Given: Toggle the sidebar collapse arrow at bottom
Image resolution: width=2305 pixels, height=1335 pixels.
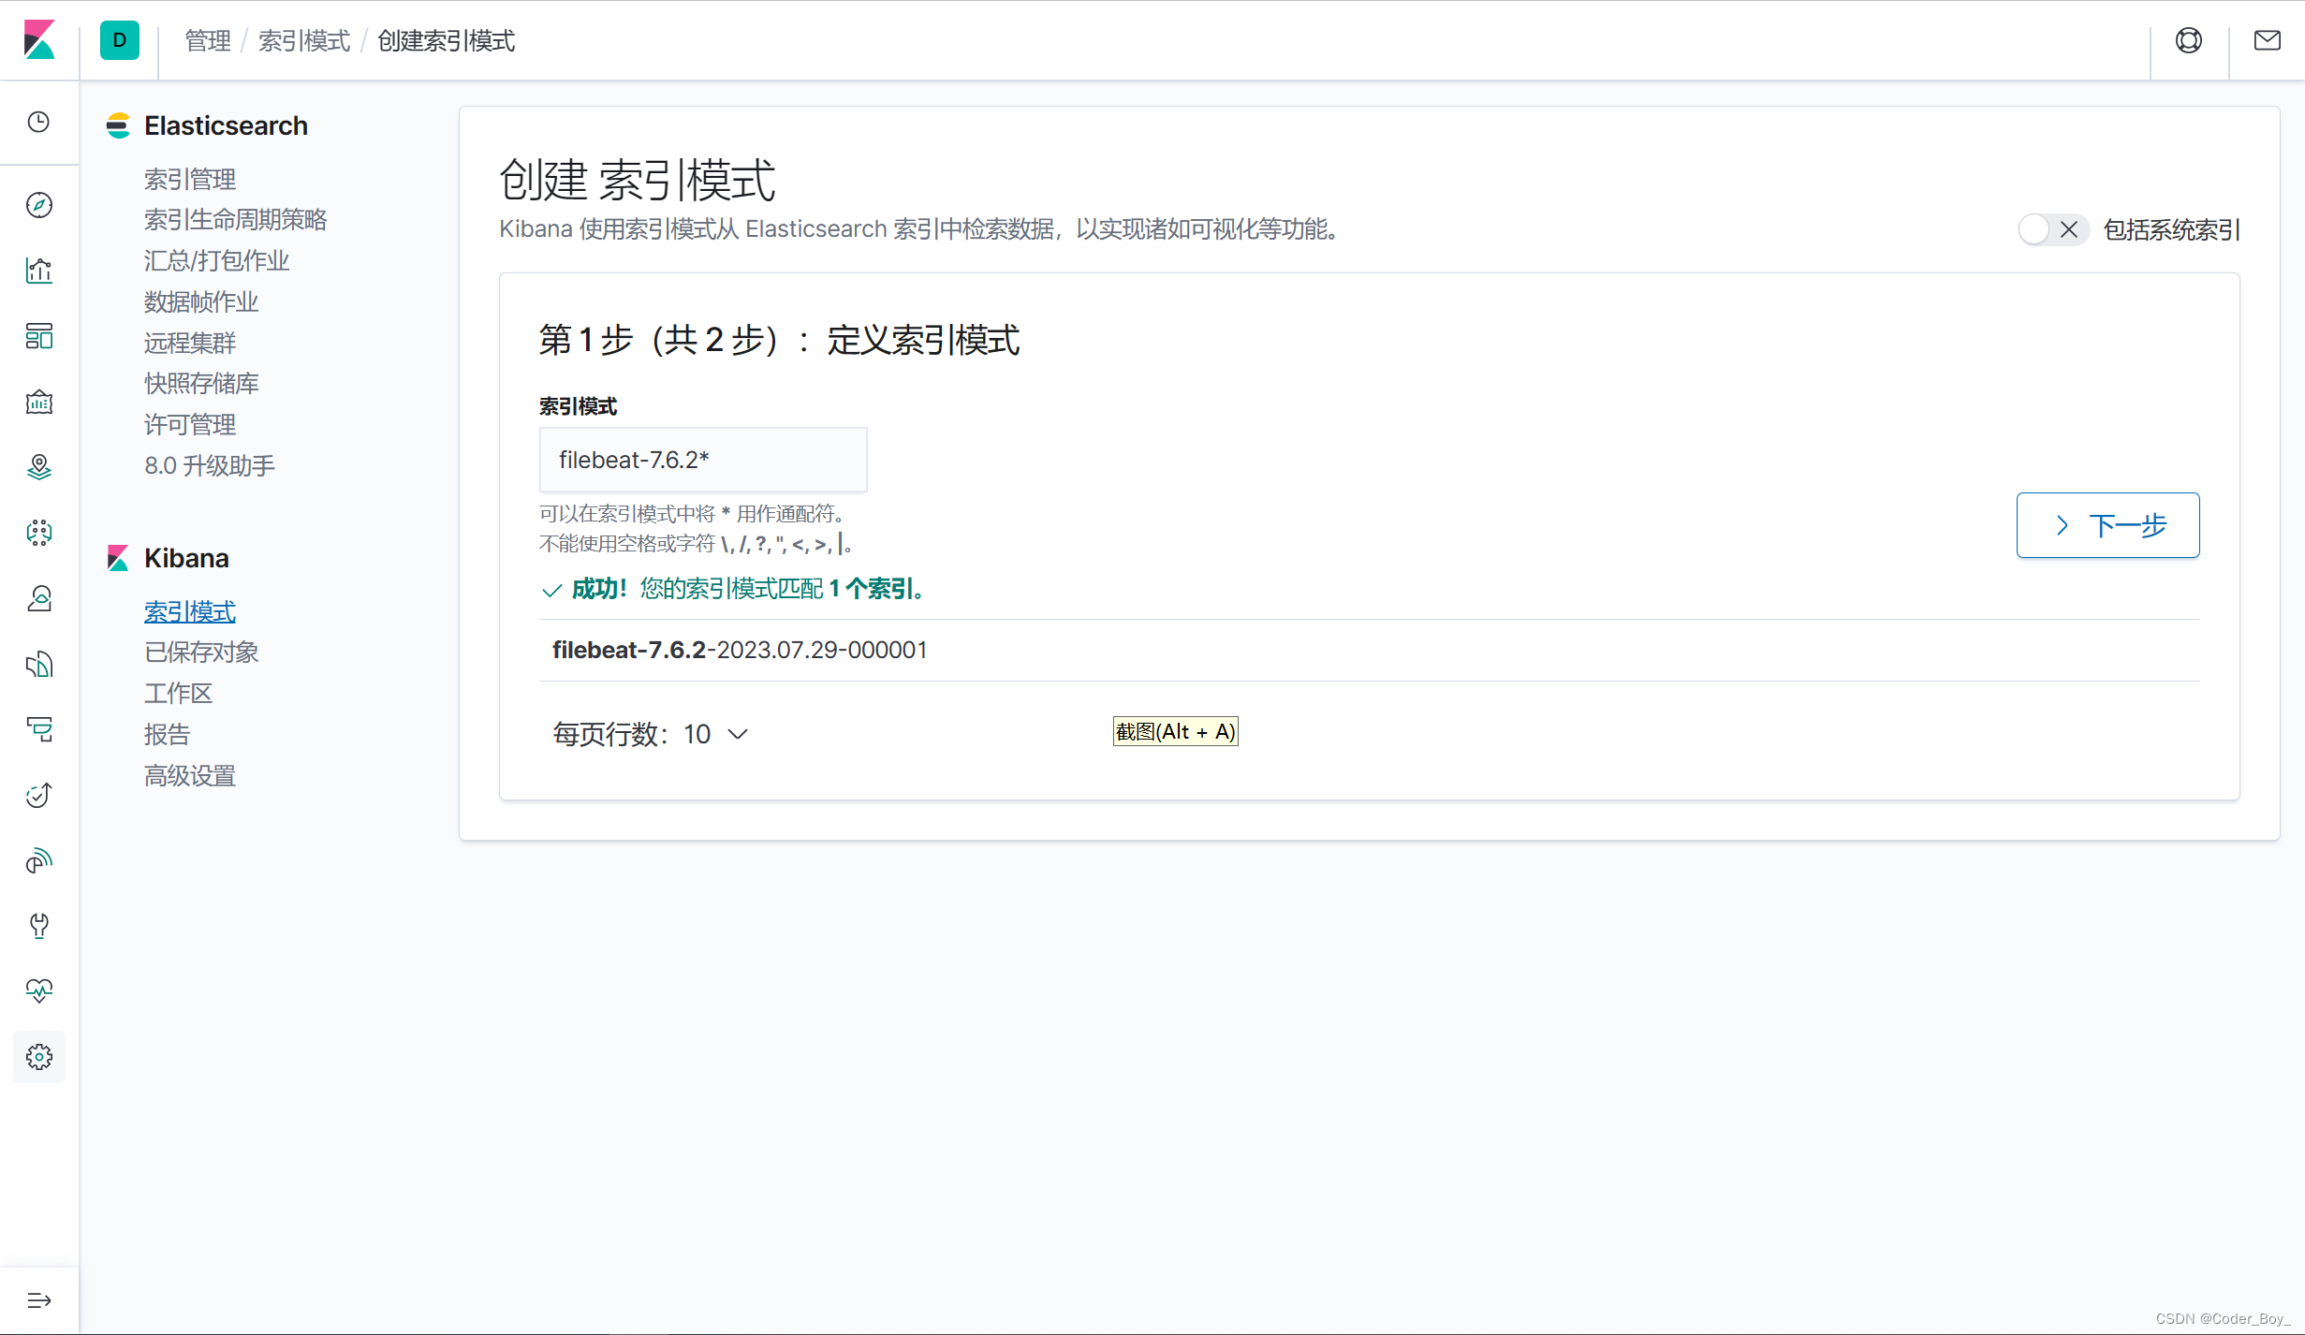Looking at the screenshot, I should click(38, 1299).
